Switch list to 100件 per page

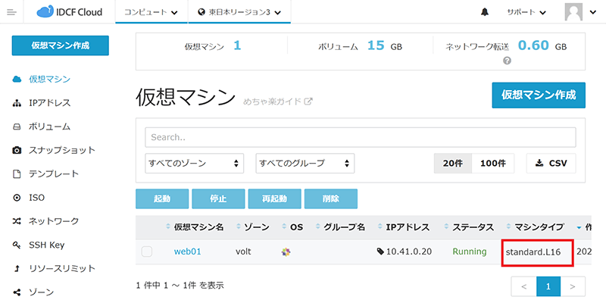click(x=493, y=164)
